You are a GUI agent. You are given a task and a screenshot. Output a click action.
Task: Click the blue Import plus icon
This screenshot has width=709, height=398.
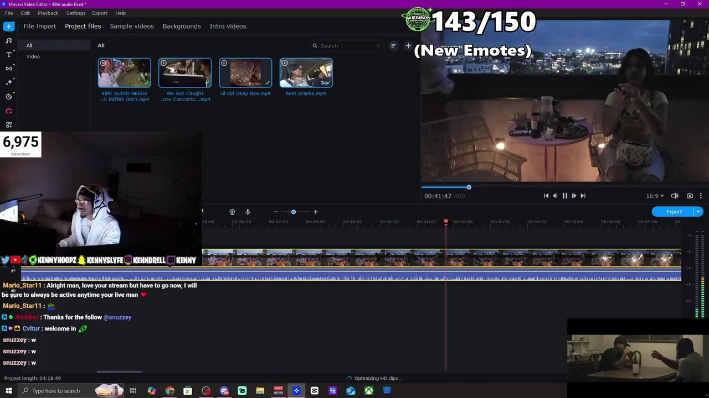[9, 26]
